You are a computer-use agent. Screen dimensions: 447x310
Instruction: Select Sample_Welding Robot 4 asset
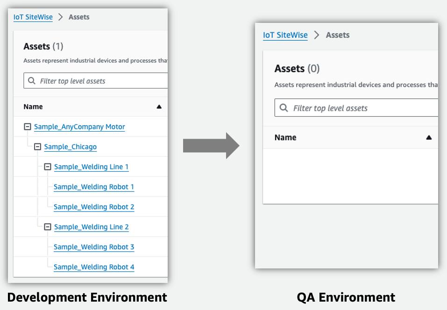click(93, 268)
